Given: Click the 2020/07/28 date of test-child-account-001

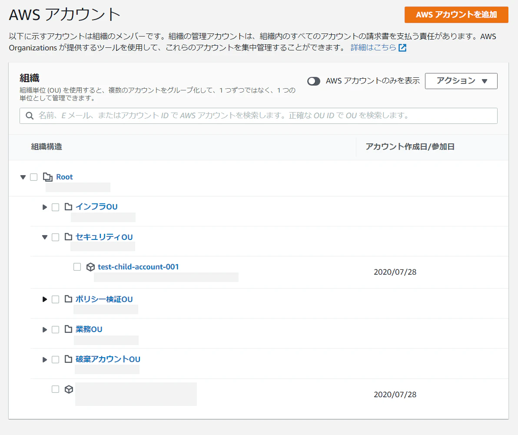Looking at the screenshot, I should 395,272.
